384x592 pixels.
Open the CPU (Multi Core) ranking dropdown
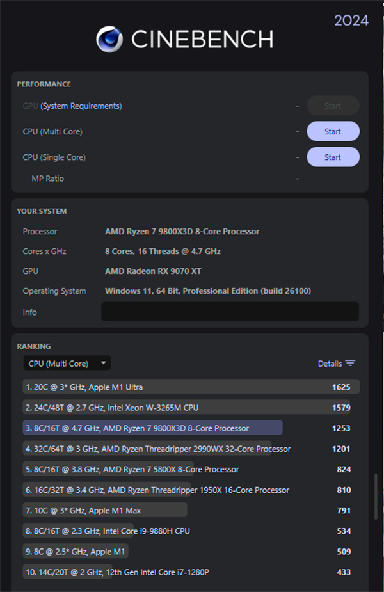[x=67, y=364]
